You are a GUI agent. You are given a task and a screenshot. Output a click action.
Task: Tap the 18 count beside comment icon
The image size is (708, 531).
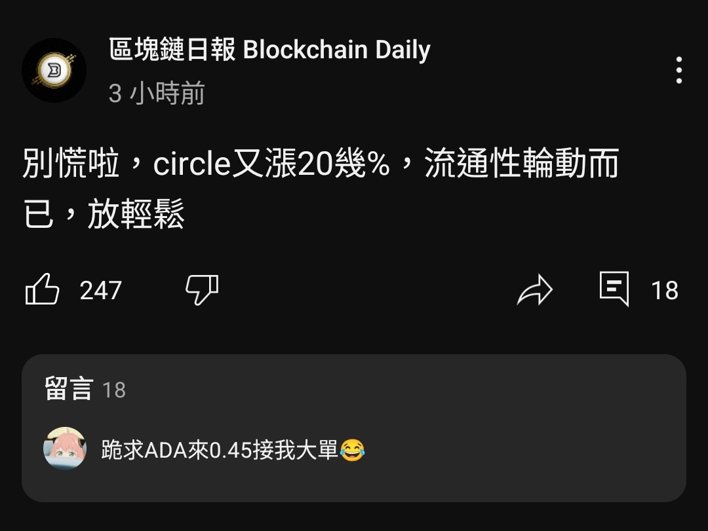pos(665,290)
